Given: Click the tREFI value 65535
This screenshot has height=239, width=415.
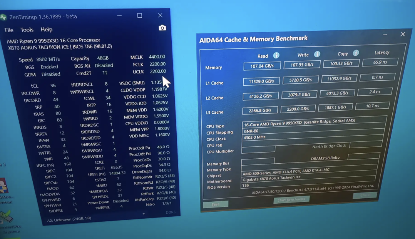Looking at the screenshot, I should tap(117, 168).
